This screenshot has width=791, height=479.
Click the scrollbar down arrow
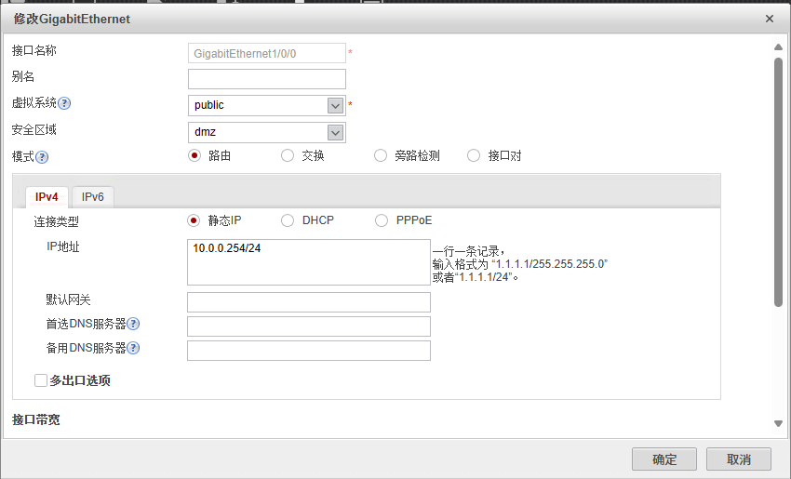click(x=778, y=423)
